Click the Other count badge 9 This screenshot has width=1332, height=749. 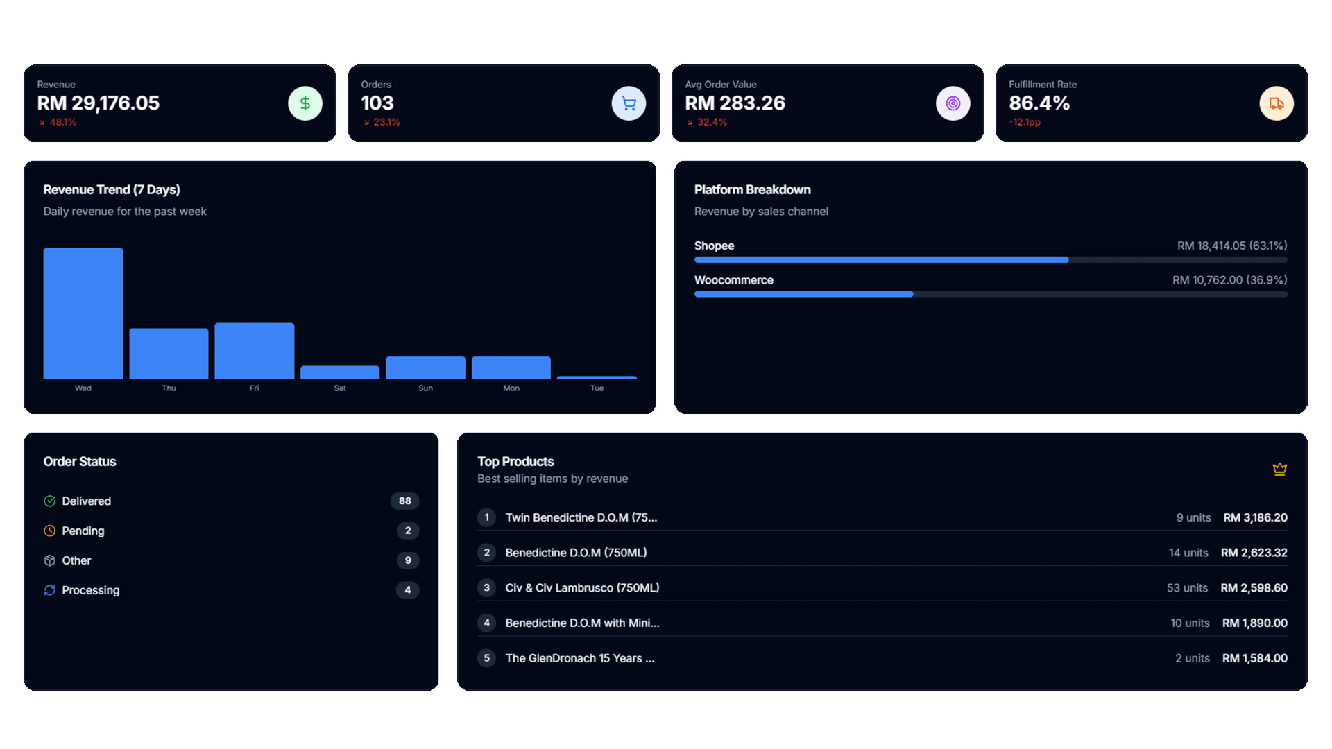point(408,560)
